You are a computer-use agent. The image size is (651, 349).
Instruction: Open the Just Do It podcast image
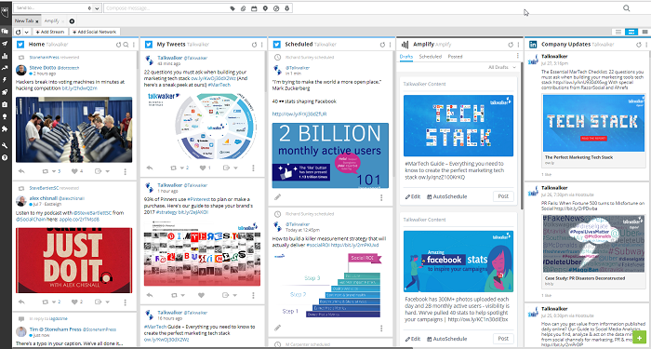click(x=73, y=261)
